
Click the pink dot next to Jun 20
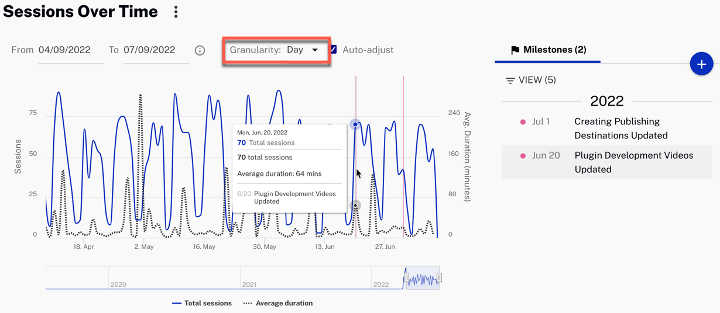(x=523, y=156)
